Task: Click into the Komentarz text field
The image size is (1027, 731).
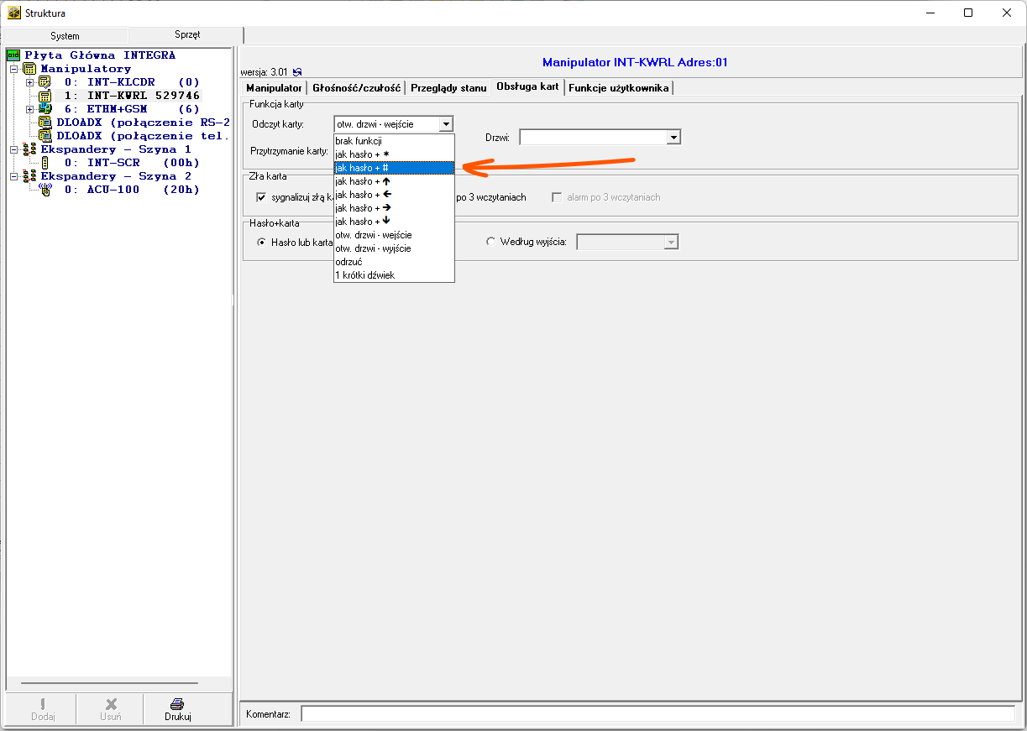Action: [657, 713]
